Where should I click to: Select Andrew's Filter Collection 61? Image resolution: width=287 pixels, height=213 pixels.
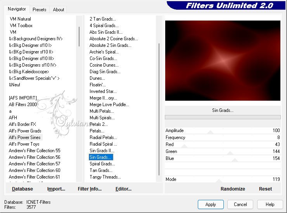[34, 177]
